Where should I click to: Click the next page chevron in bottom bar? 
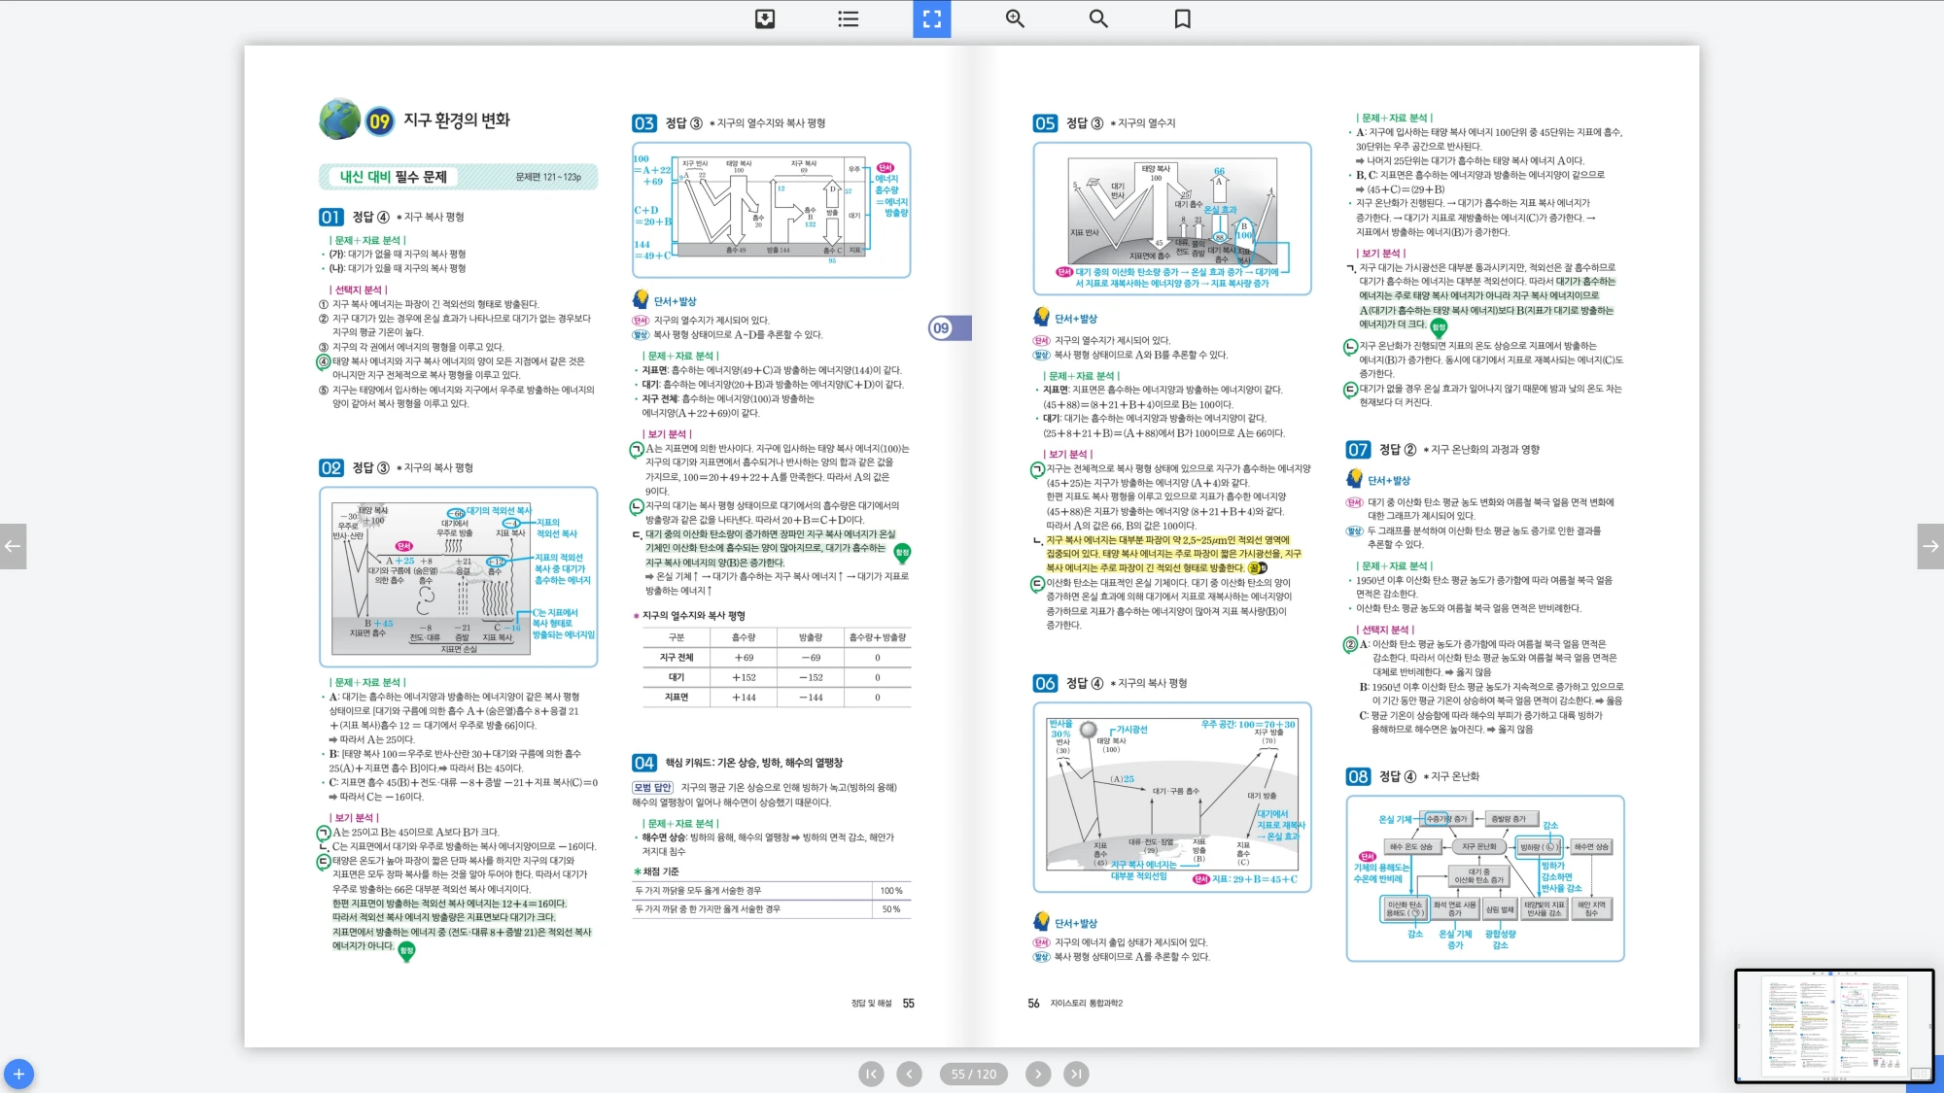coord(1038,1074)
